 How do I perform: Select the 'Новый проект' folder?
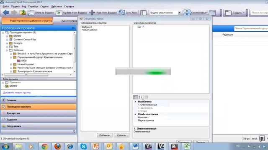(26, 64)
